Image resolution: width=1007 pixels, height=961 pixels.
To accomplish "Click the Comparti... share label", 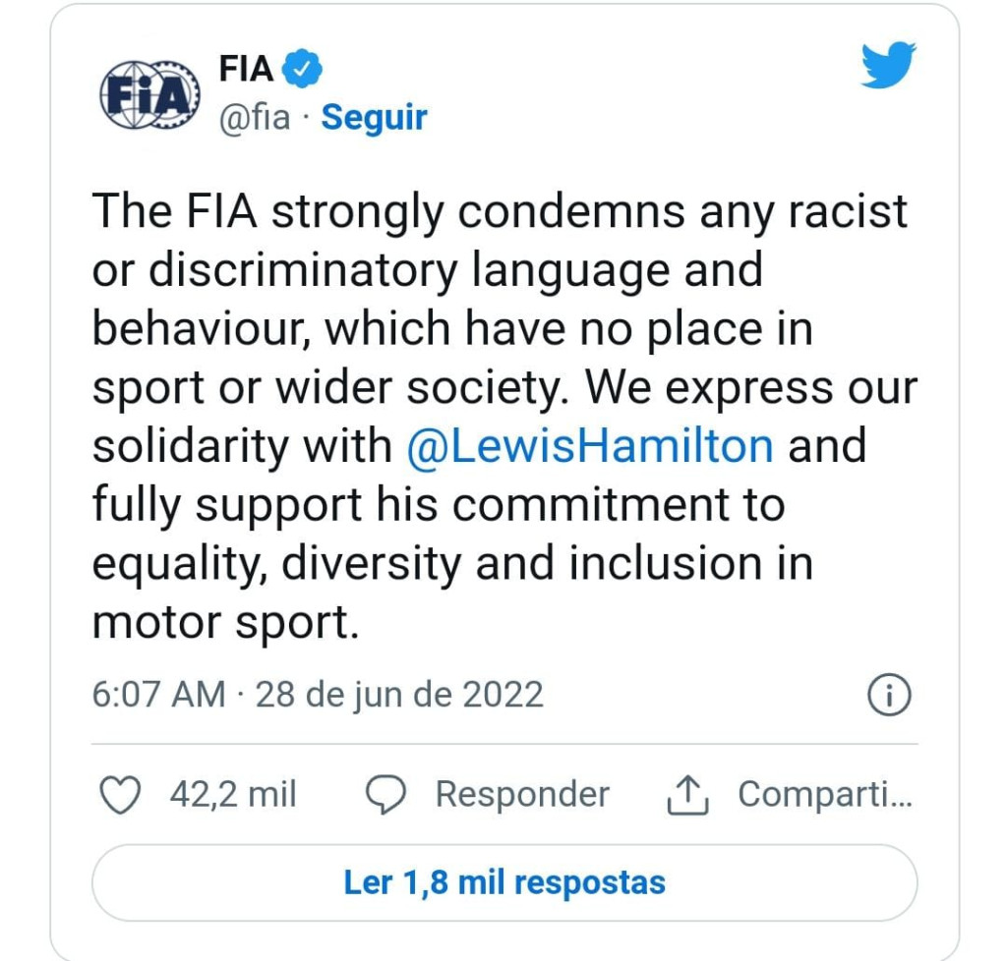I will (x=825, y=794).
